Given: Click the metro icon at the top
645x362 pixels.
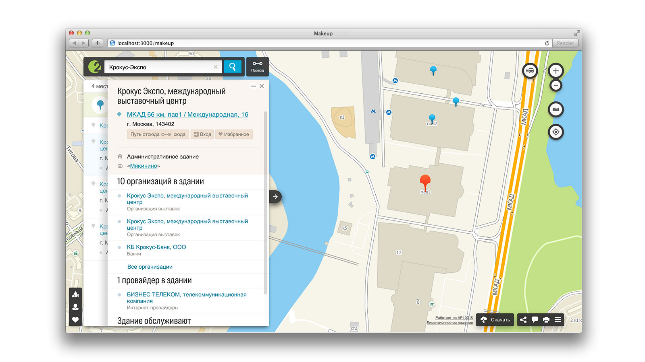Looking at the screenshot, I should pos(395,80).
